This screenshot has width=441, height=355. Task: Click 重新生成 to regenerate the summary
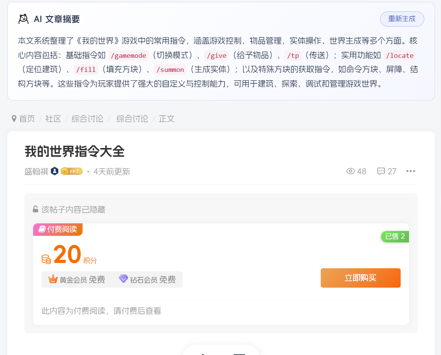(402, 19)
